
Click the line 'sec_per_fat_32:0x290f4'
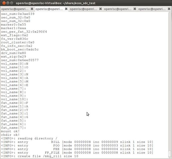pyautogui.click(x=24, y=32)
